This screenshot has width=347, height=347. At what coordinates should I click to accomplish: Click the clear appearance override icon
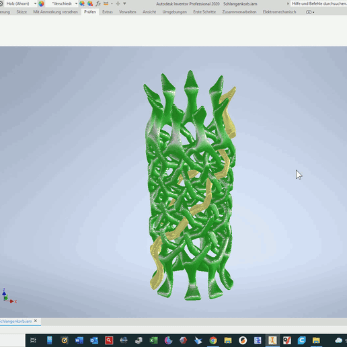pyautogui.click(x=90, y=3)
